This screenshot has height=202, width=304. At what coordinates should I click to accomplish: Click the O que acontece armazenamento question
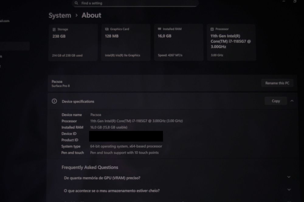point(112,191)
